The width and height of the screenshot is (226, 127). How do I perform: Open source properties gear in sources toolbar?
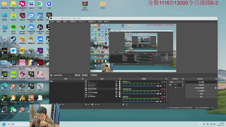[x=92, y=104]
